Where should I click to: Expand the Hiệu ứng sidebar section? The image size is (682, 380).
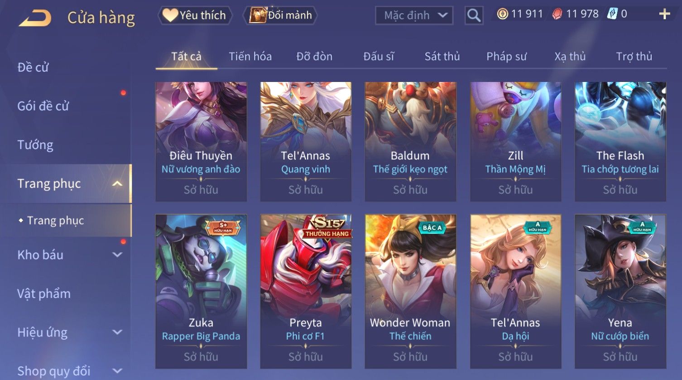pyautogui.click(x=117, y=332)
